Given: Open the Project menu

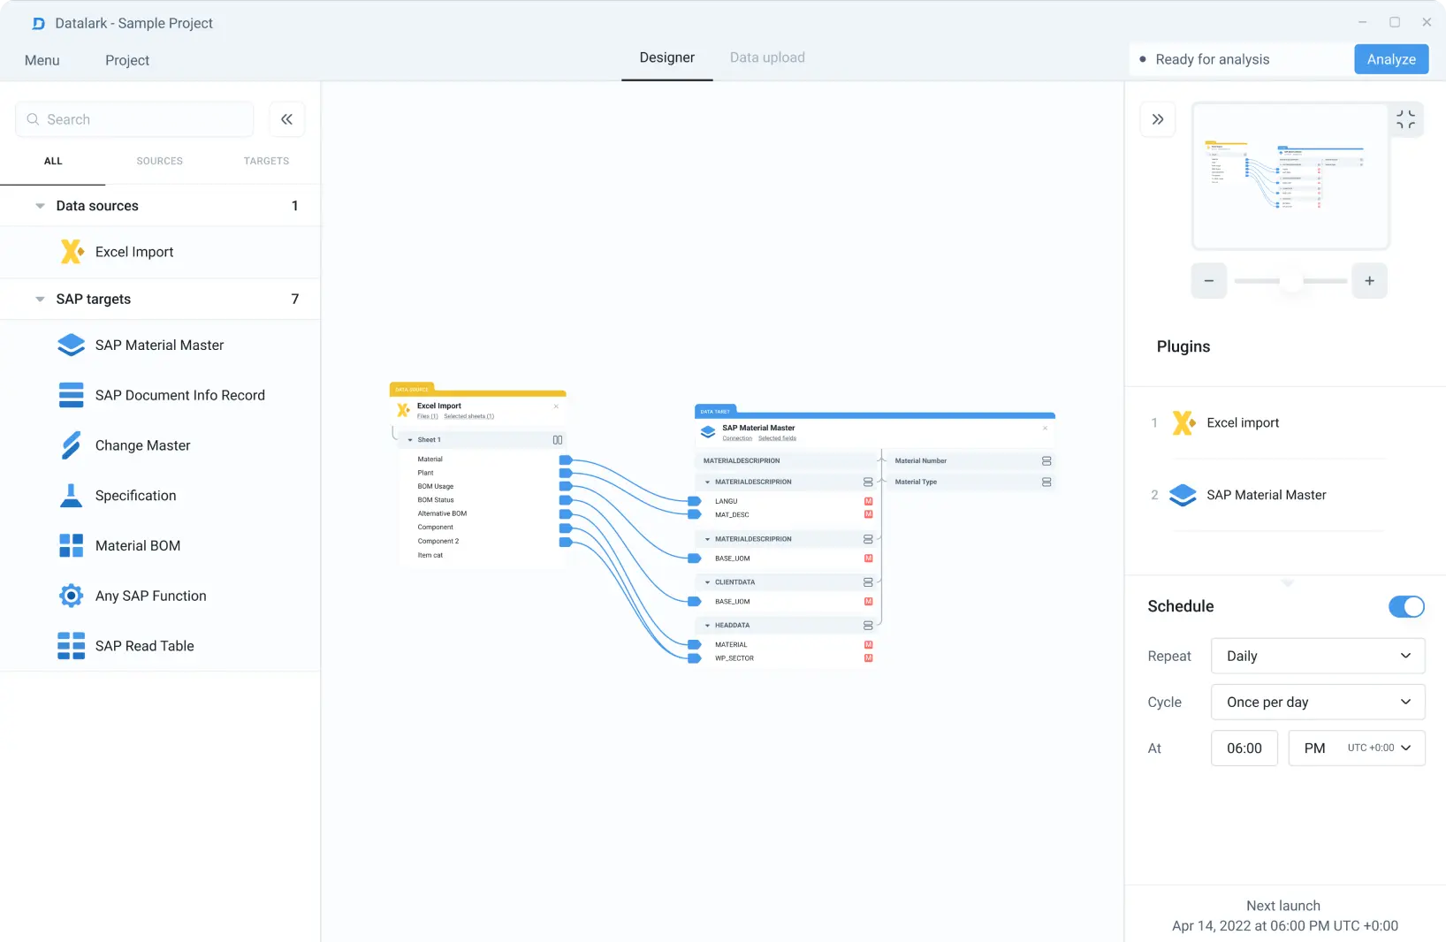Looking at the screenshot, I should click(x=127, y=60).
